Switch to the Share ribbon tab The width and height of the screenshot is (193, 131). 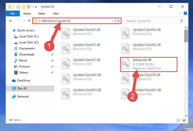42,14
